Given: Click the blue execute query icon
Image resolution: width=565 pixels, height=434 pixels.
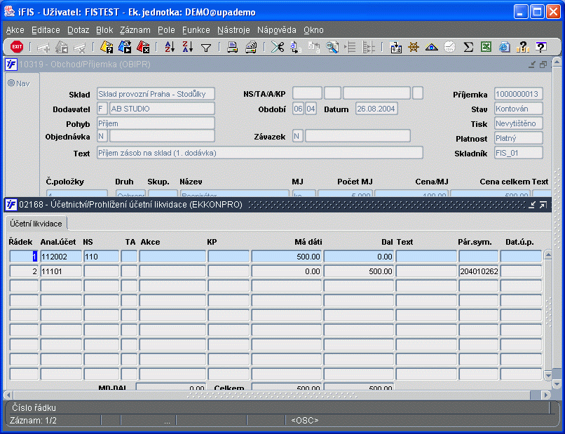Looking at the screenshot, I should [125, 47].
